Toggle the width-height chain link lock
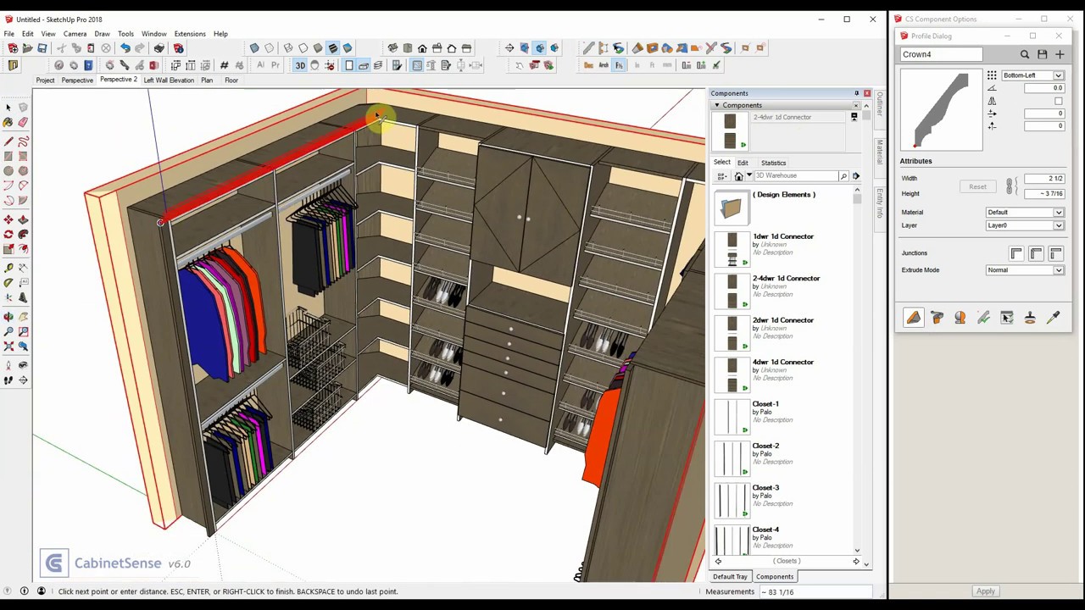The image size is (1085, 610). [1010, 186]
